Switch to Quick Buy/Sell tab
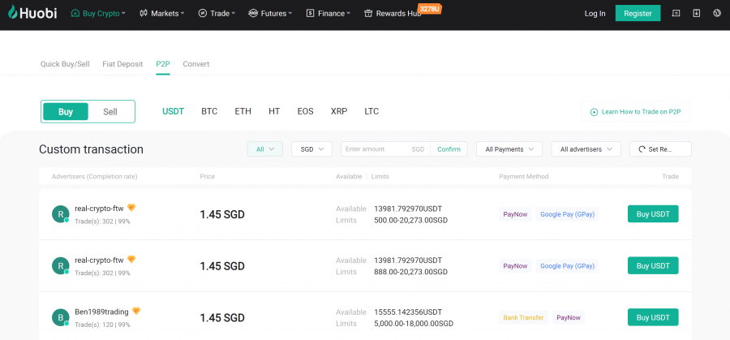This screenshot has height=340, width=730. click(x=65, y=64)
